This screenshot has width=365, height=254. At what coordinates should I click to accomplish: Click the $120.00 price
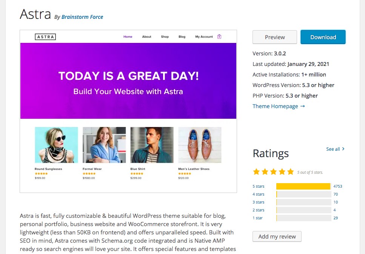pos(183,178)
